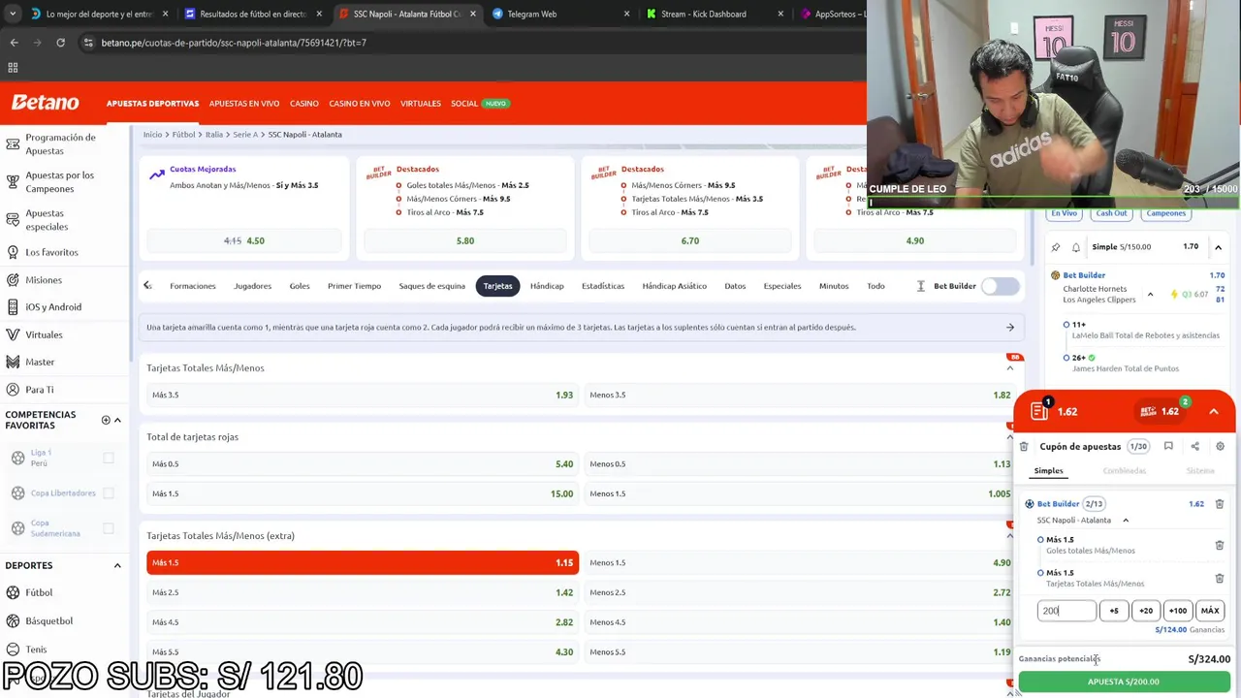This screenshot has width=1241, height=698.
Task: Go back with the browser back arrow
Action: (x=14, y=43)
